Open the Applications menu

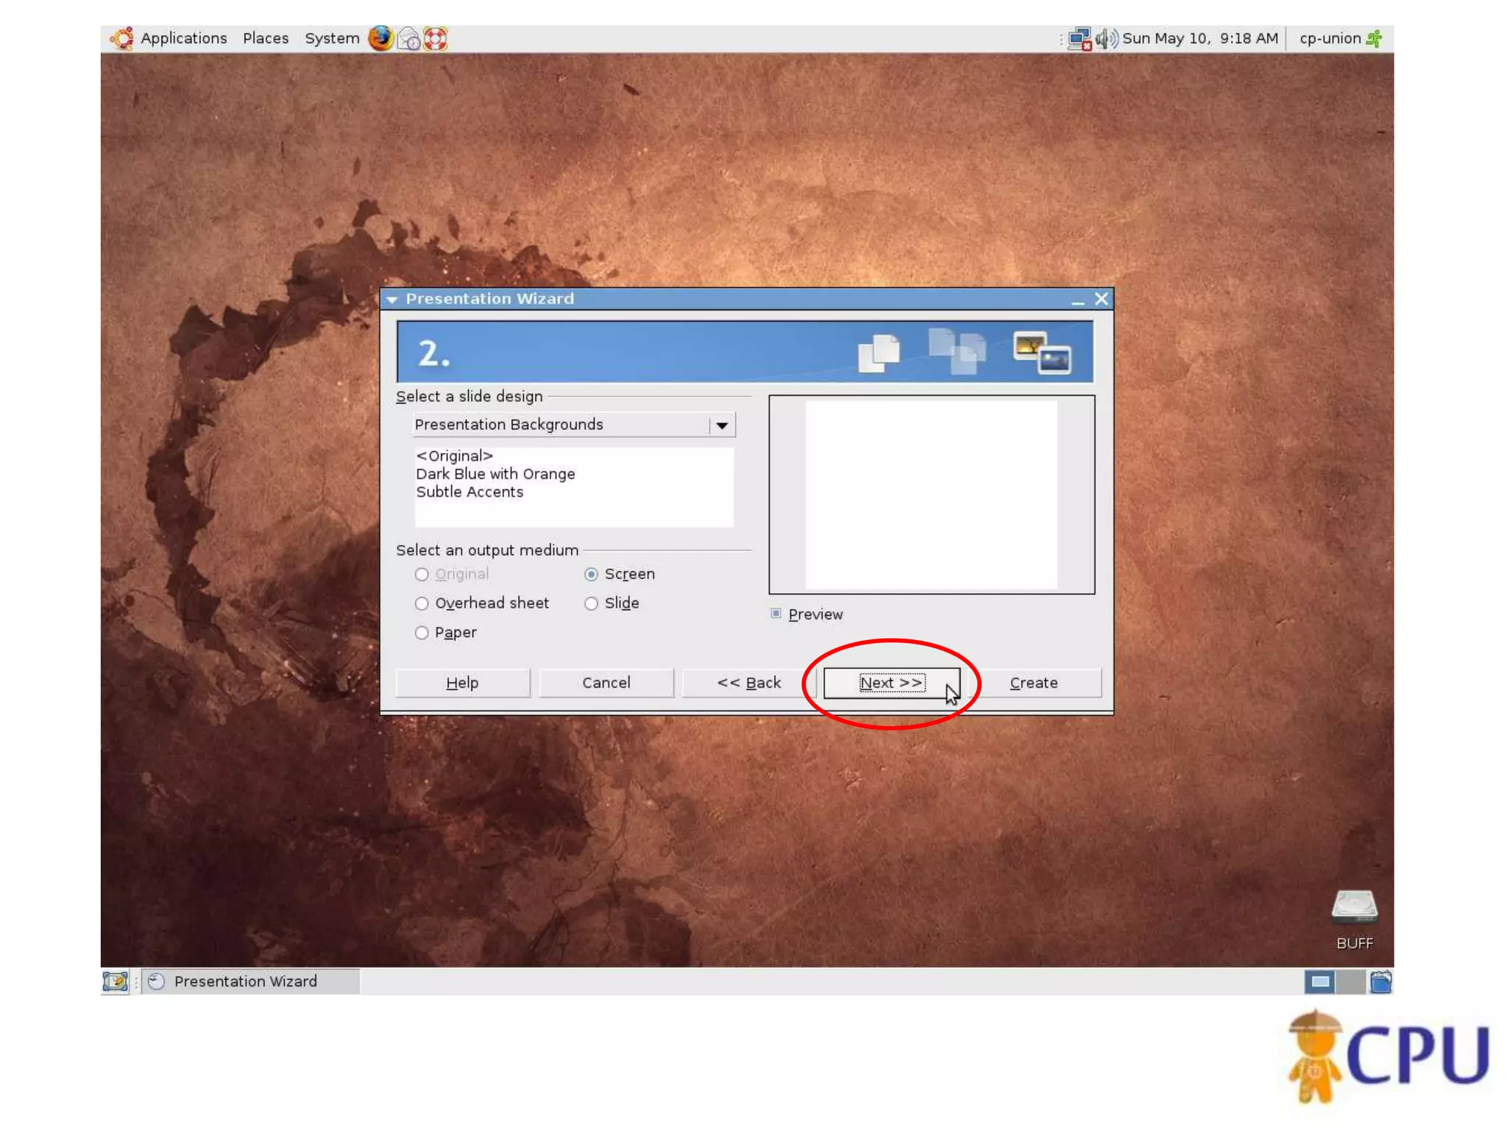[x=182, y=38]
